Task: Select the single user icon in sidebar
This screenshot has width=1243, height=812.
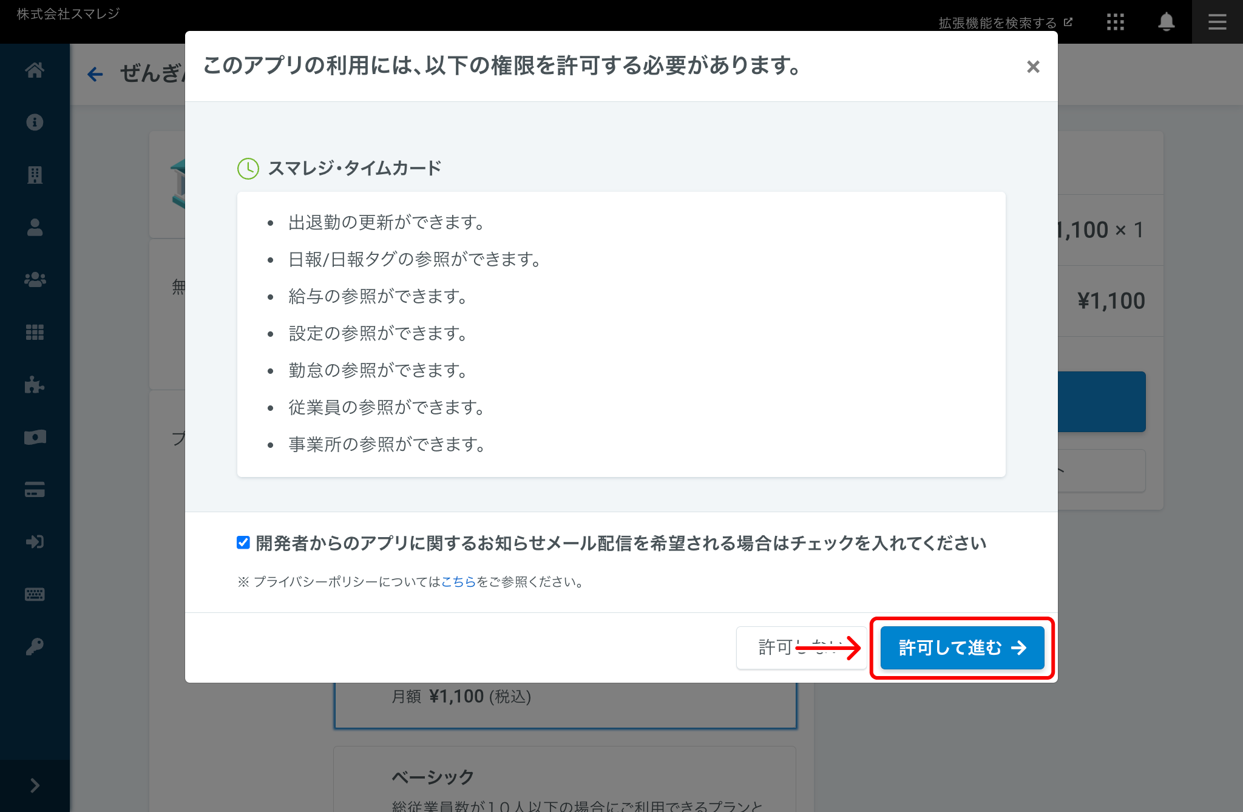Action: coord(35,227)
